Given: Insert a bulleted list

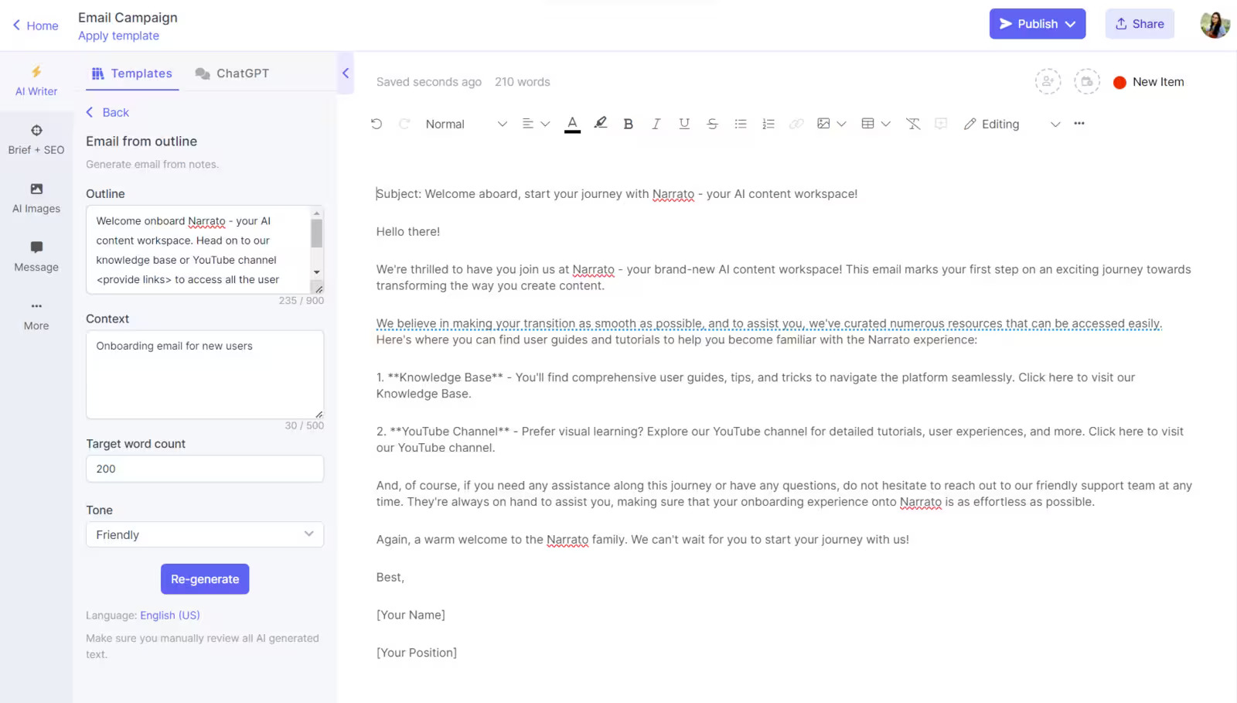Looking at the screenshot, I should 740,123.
